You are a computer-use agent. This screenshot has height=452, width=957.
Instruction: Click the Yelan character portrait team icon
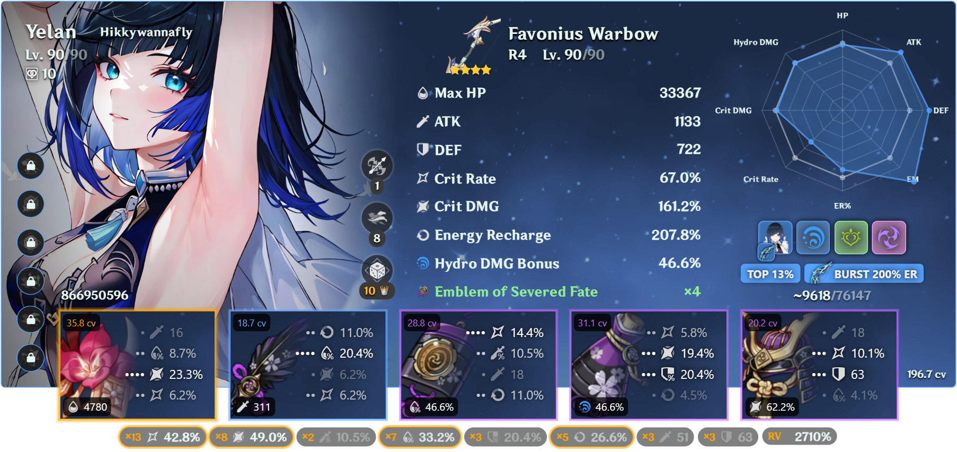tap(775, 237)
